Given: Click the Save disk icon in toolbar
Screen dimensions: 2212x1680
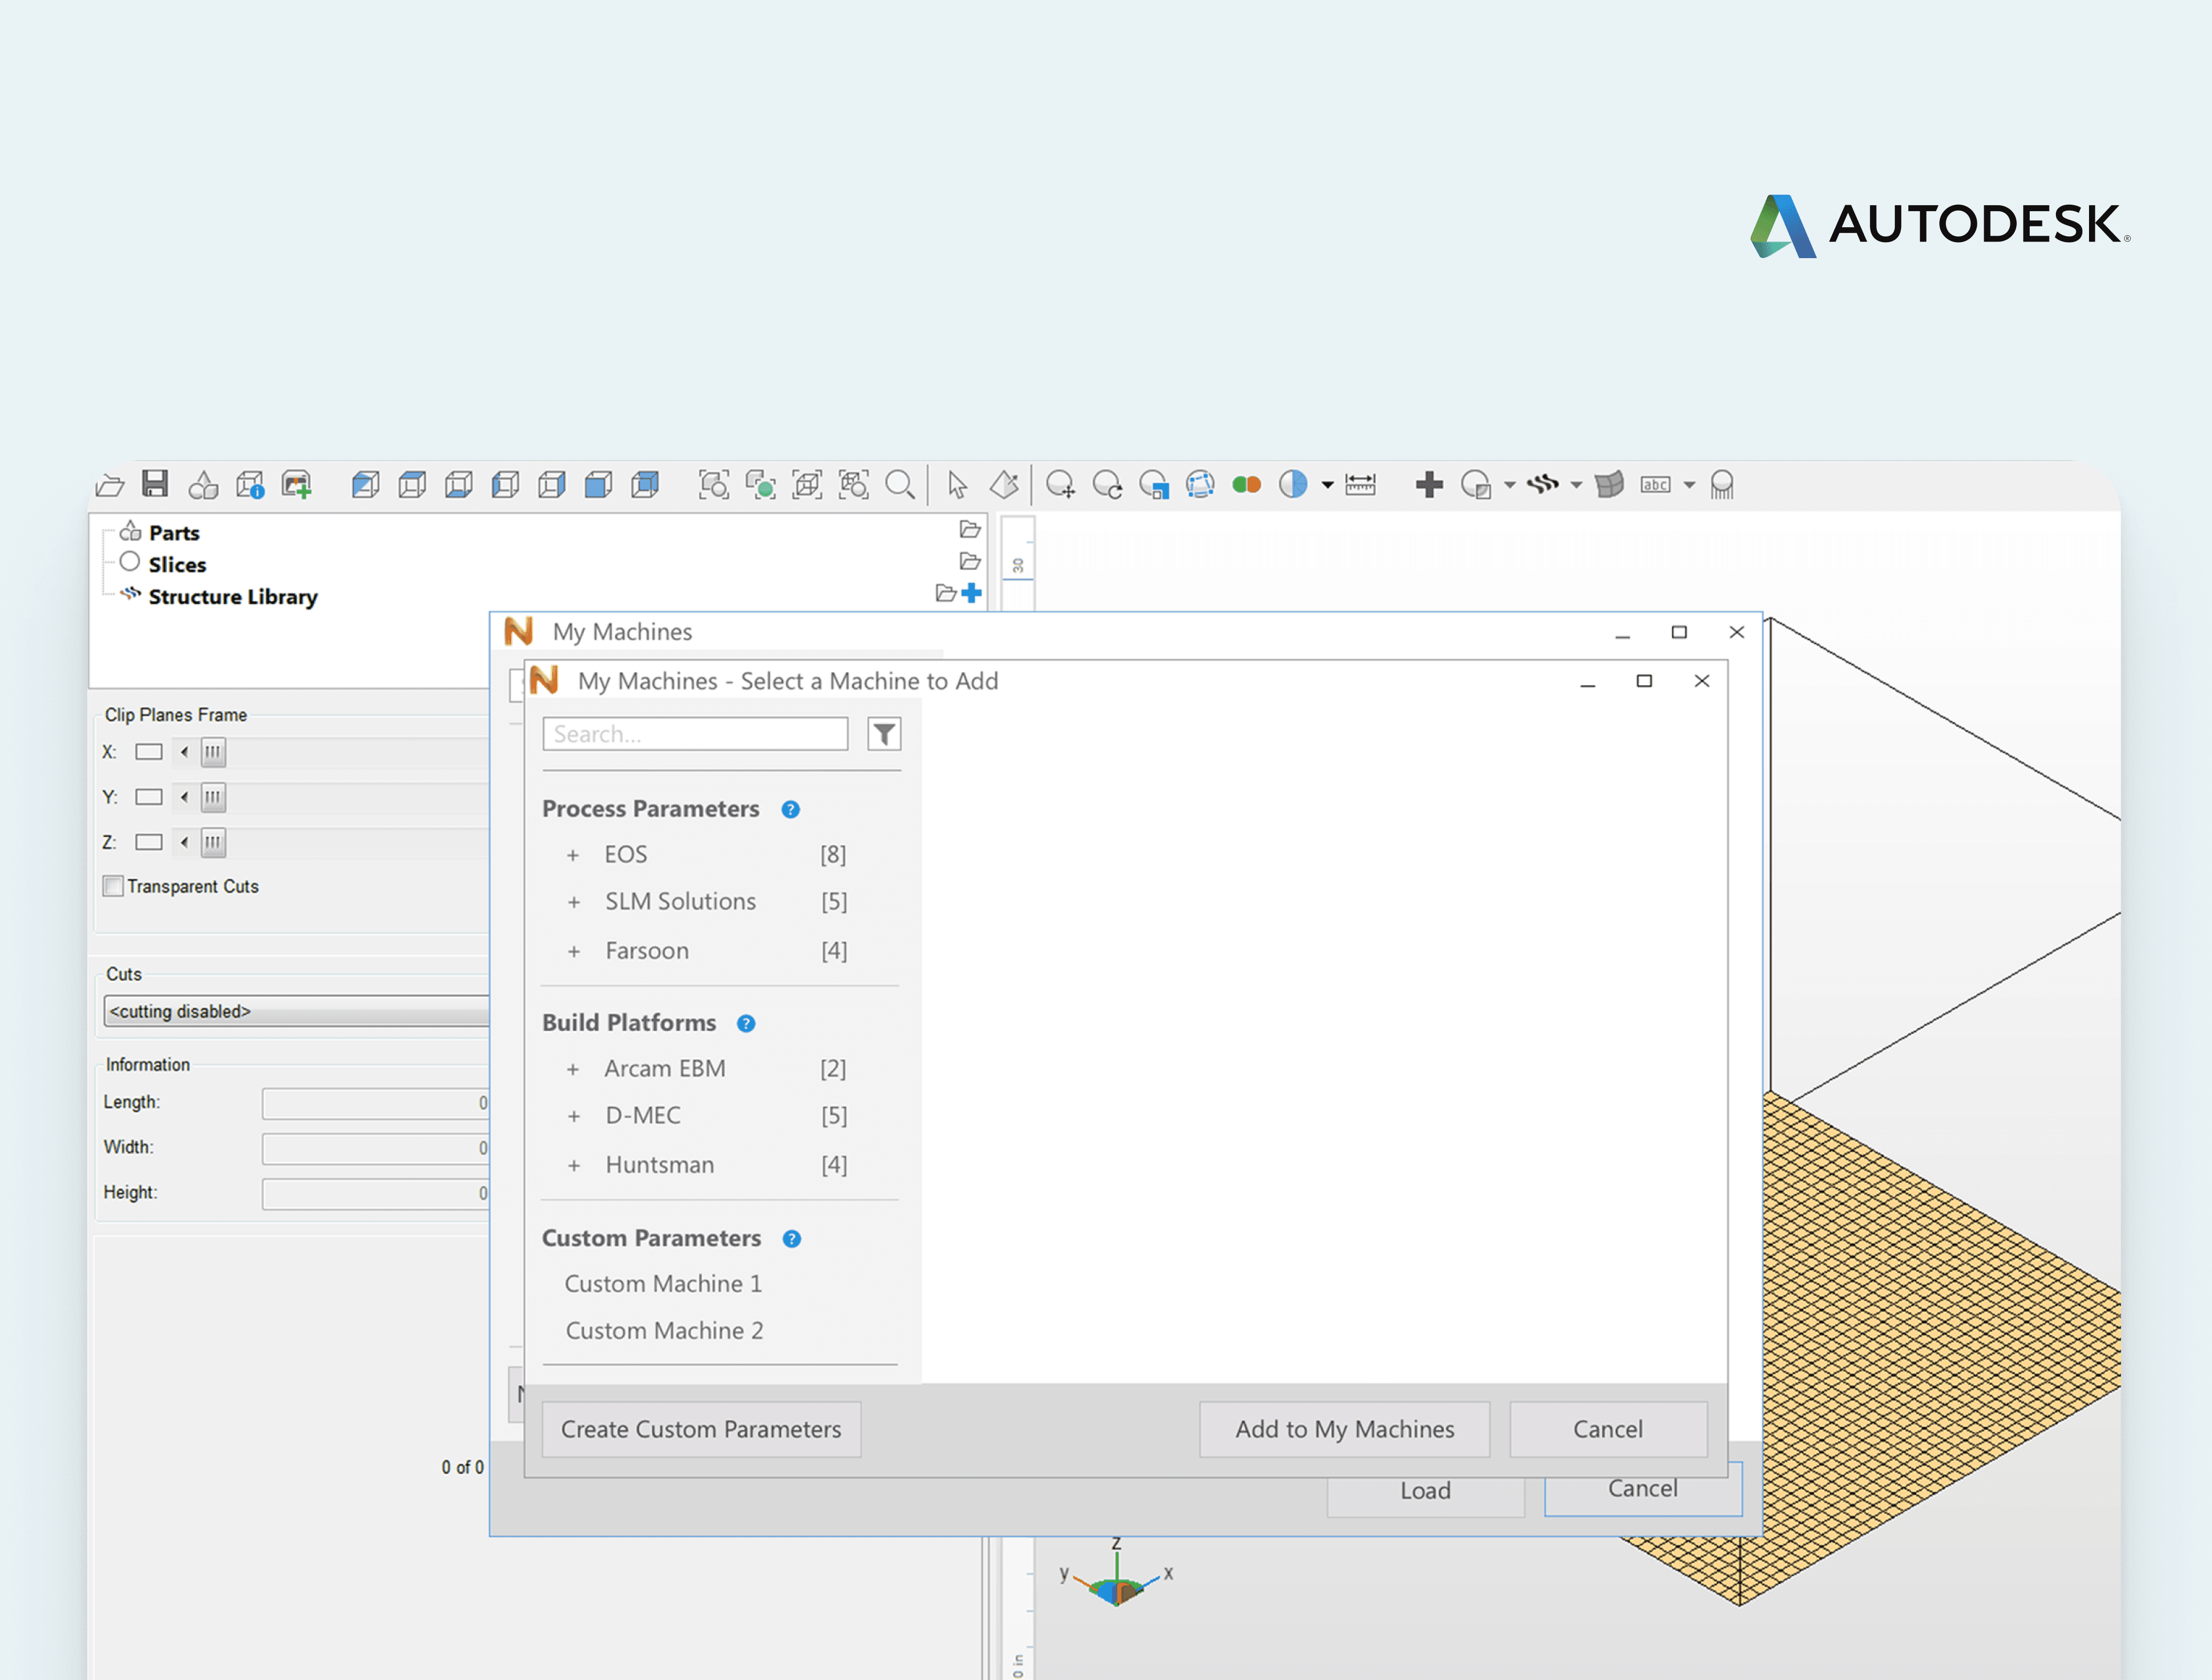Looking at the screenshot, I should pyautogui.click(x=155, y=485).
